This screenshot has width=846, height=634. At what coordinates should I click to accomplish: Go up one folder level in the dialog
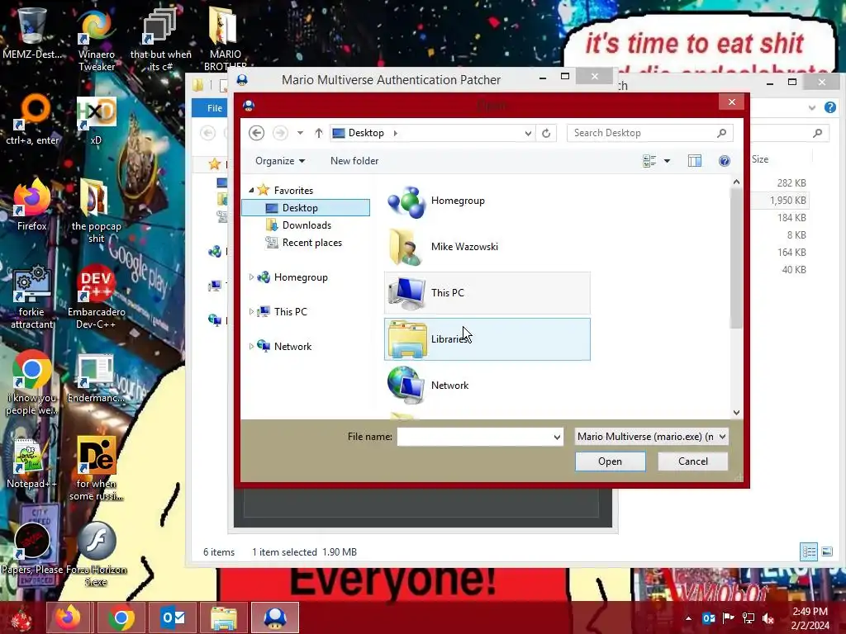point(318,133)
